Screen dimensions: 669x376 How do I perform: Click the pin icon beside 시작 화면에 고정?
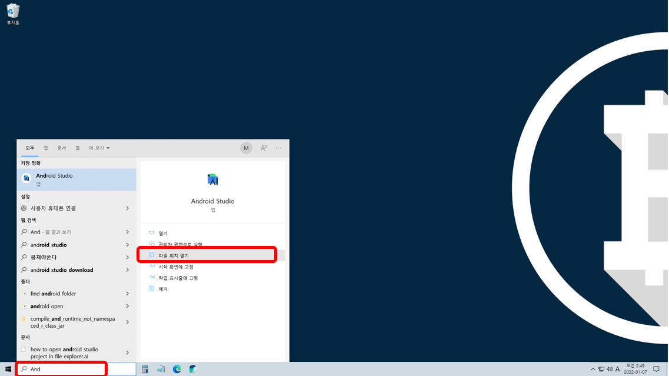[151, 267]
